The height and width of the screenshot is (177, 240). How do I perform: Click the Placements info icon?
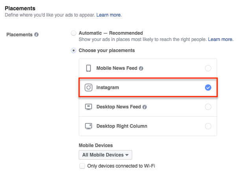point(36,35)
